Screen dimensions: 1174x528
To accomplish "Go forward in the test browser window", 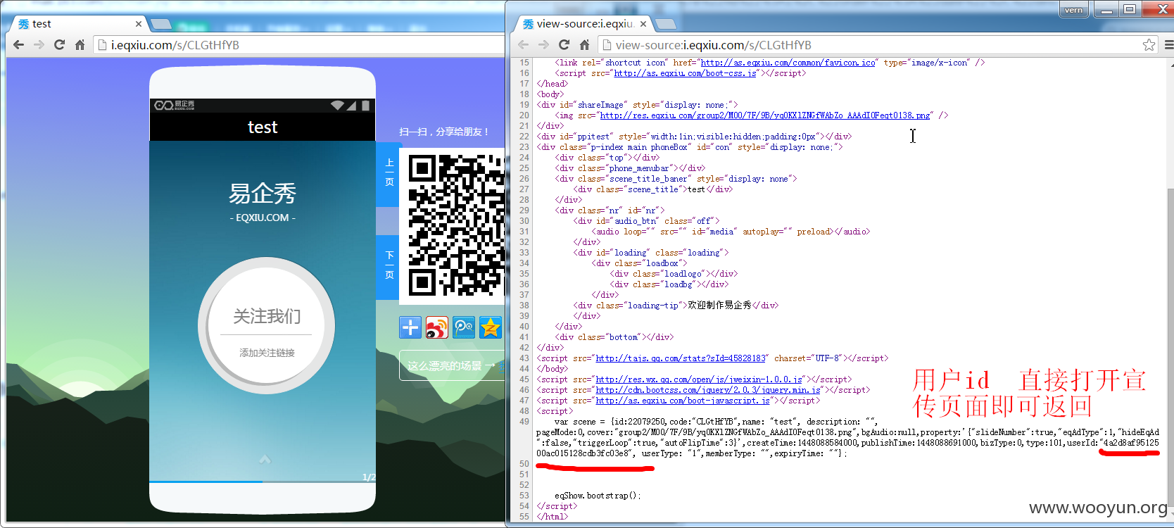I will point(39,44).
